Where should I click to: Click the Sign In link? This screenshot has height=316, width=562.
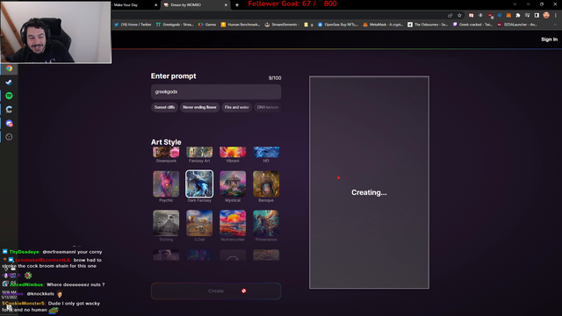(x=549, y=39)
